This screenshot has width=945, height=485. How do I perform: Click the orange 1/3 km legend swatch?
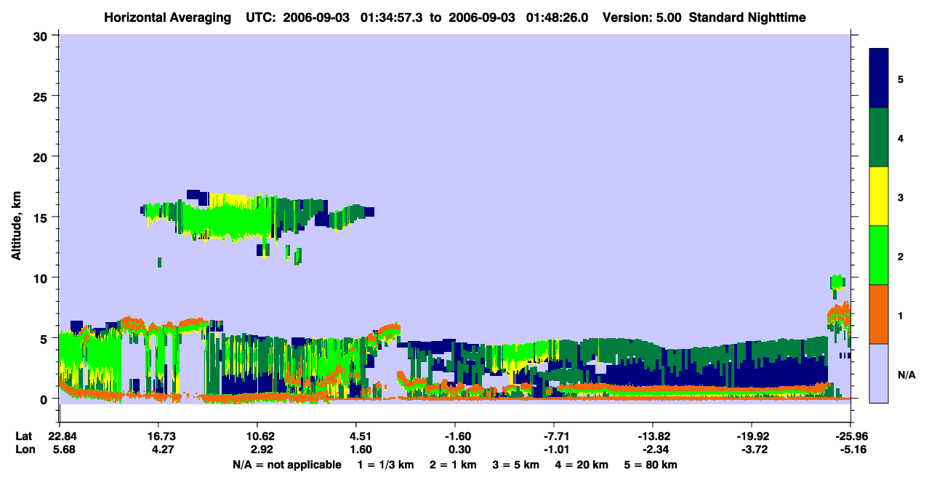click(x=879, y=314)
